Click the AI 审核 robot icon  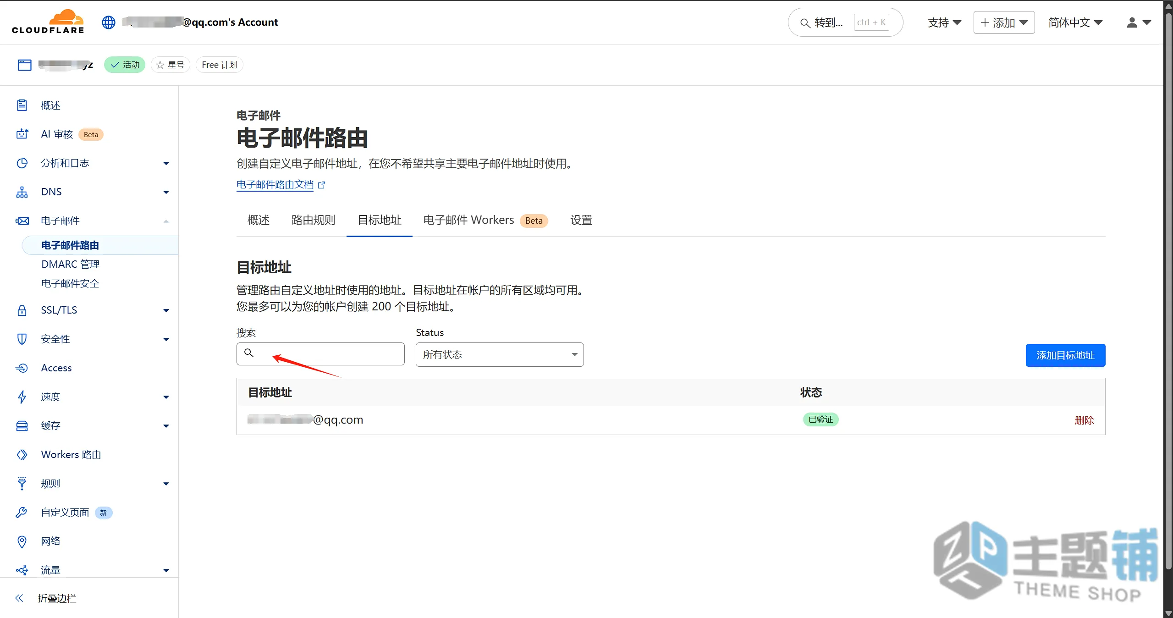pos(22,134)
